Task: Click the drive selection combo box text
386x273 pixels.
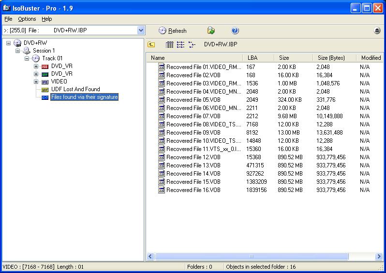Action: 70,30
